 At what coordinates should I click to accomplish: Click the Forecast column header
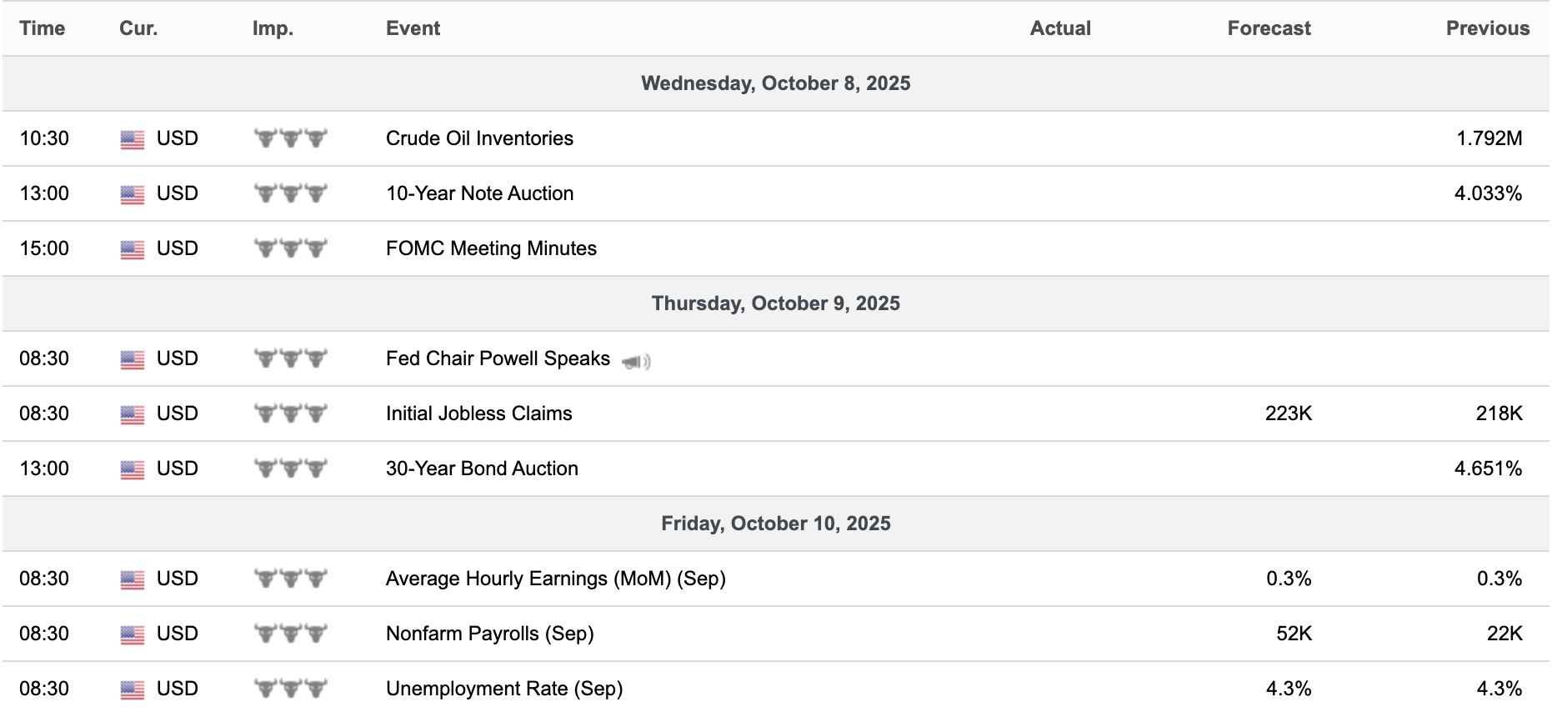[x=1269, y=28]
